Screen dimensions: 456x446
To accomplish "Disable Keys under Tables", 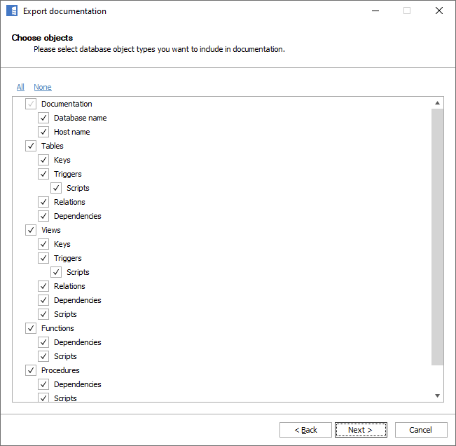I will pyautogui.click(x=43, y=160).
